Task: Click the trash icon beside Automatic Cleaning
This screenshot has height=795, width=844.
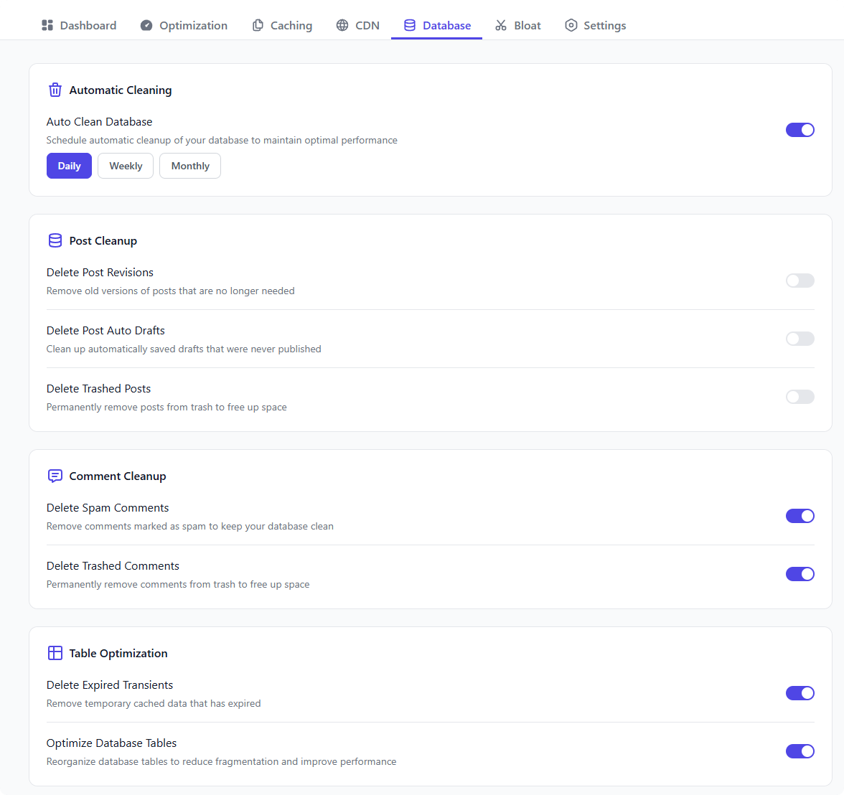Action: pyautogui.click(x=55, y=90)
